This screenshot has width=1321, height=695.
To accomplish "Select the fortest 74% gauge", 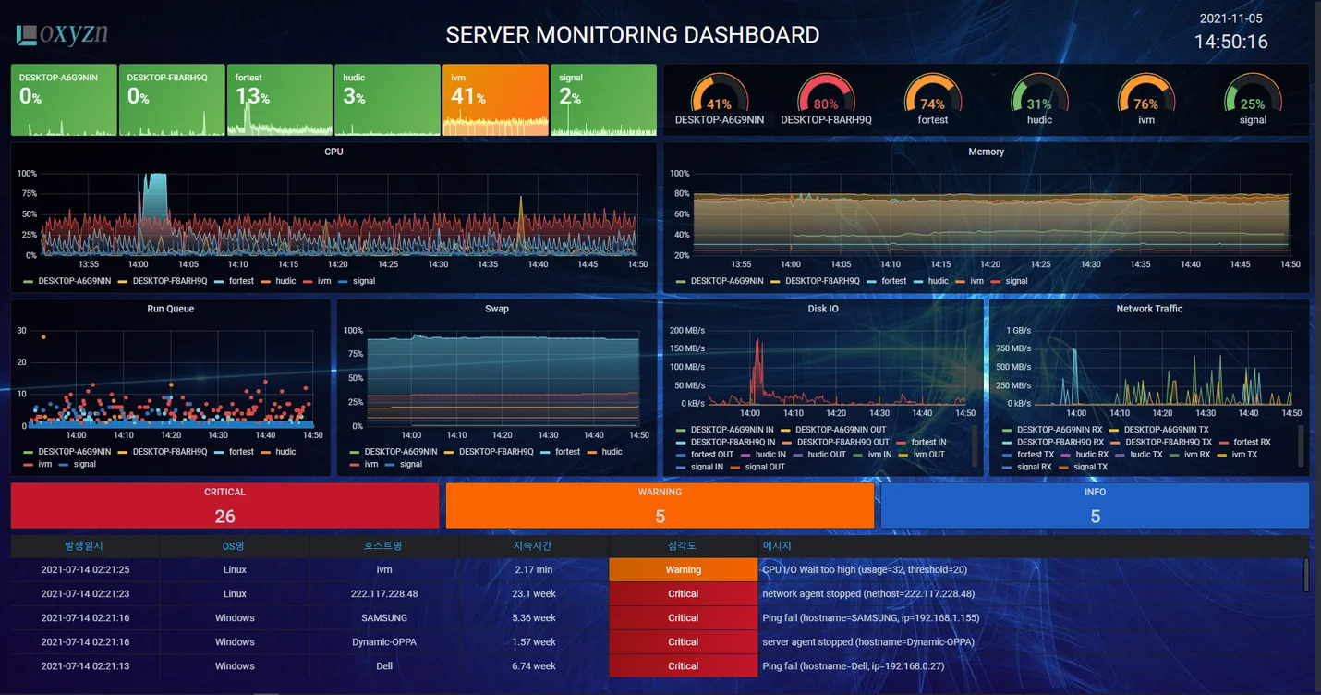I will 933,99.
